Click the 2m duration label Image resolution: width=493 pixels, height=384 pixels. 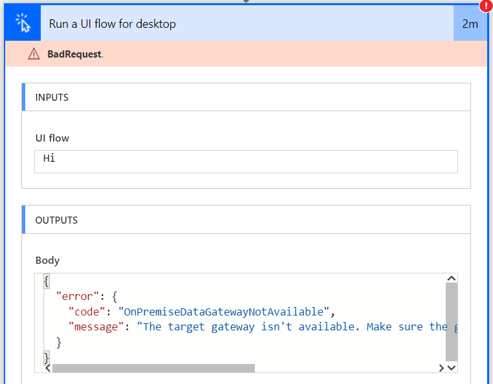(x=470, y=24)
